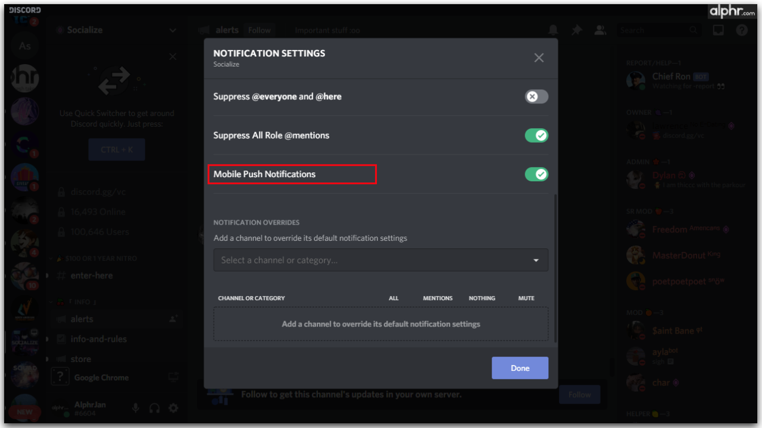Turn off Suppress All Role @mentions

click(536, 136)
